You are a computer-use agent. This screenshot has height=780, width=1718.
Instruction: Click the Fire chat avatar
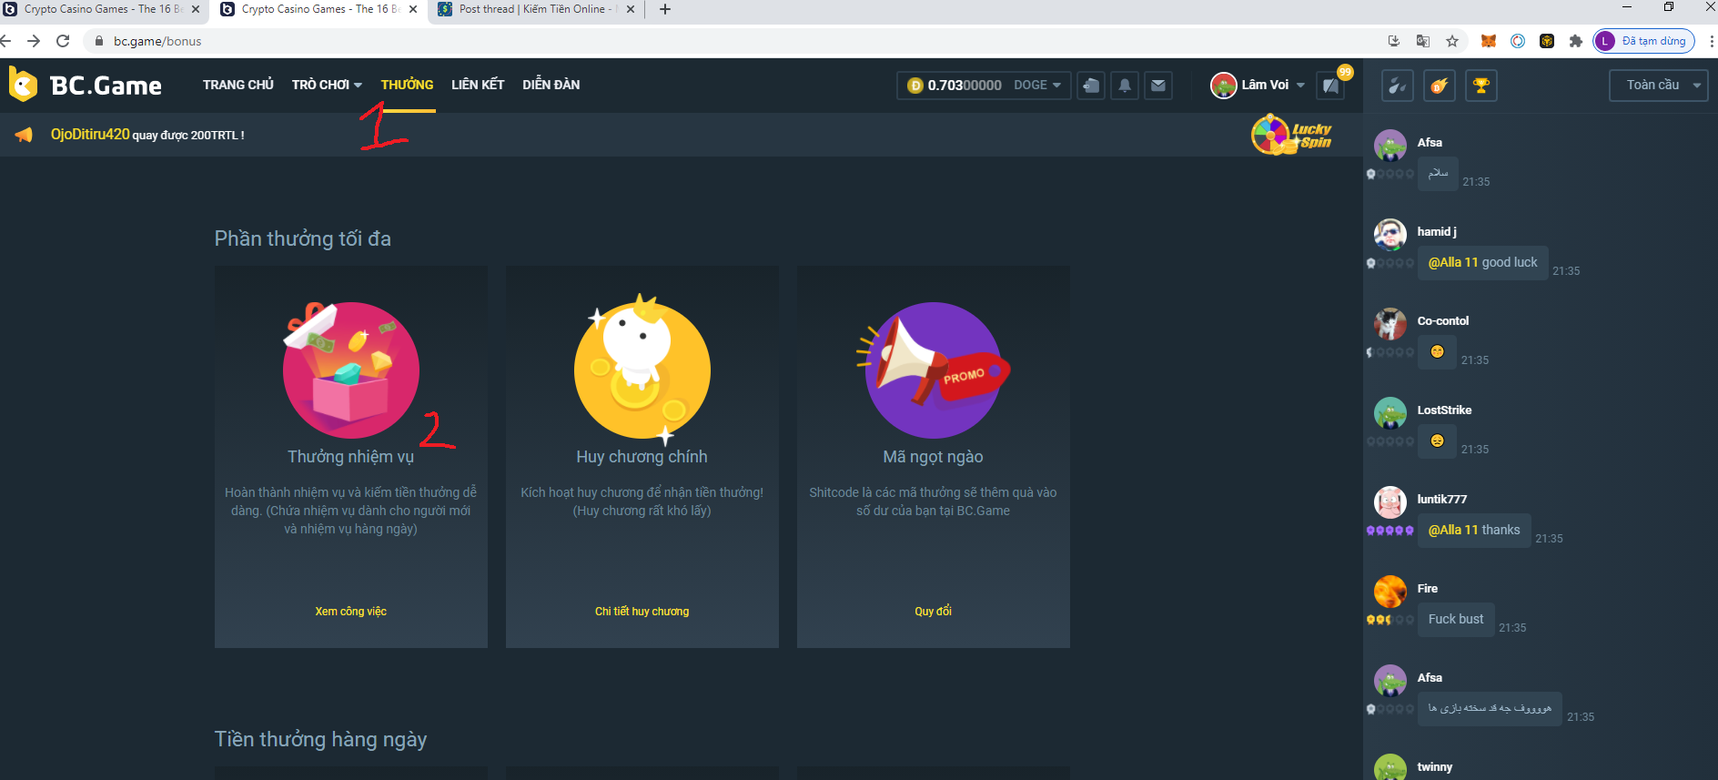pos(1390,592)
